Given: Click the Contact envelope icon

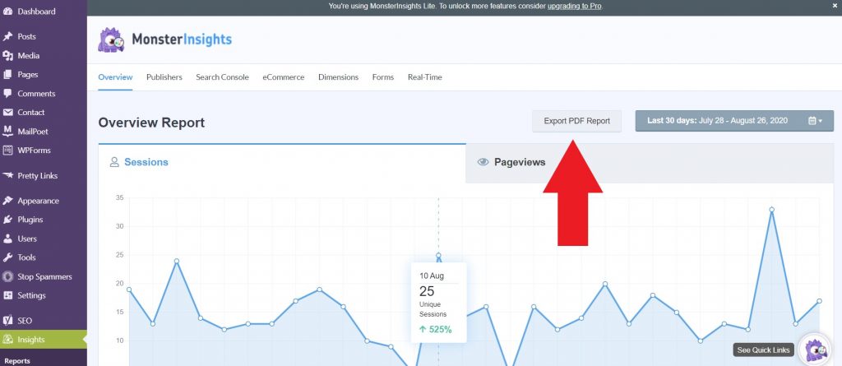Looking at the screenshot, I should tap(7, 113).
